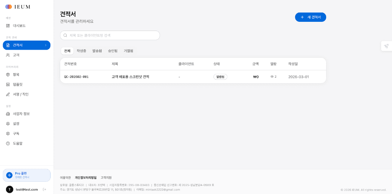This screenshot has height=194, width=392.
Task: Click the logout icon beside test@test.com
Action: tap(44, 189)
